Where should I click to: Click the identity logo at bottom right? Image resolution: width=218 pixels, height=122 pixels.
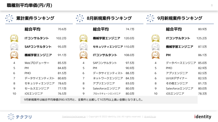click(x=203, y=117)
